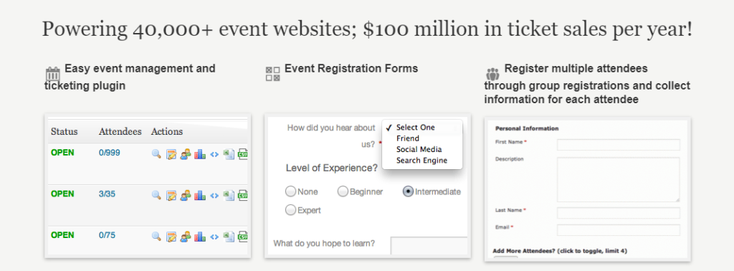Click the CSV export icon in the 0/999 row
This screenshot has width=734, height=271.
(242, 153)
